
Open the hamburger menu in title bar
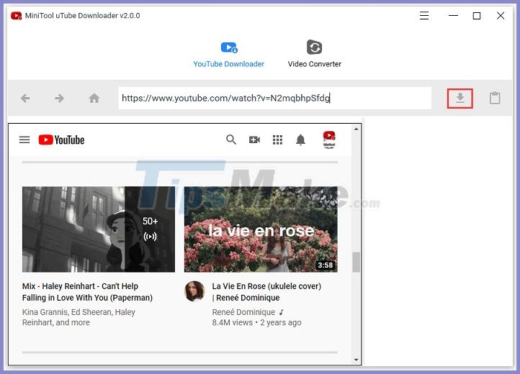pos(423,16)
